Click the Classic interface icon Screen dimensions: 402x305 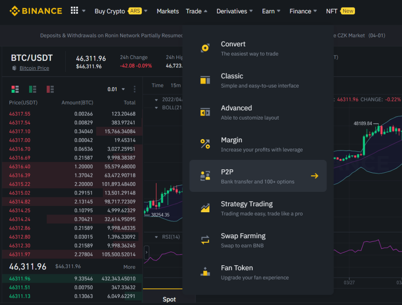point(205,80)
